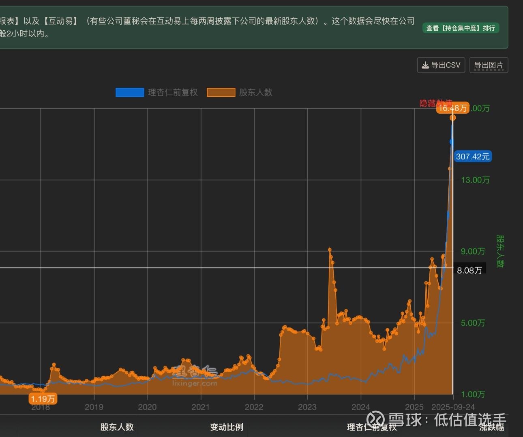This screenshot has height=437, width=523.
Task: Select the blue price point beside 307.42元
Action: pos(452,142)
